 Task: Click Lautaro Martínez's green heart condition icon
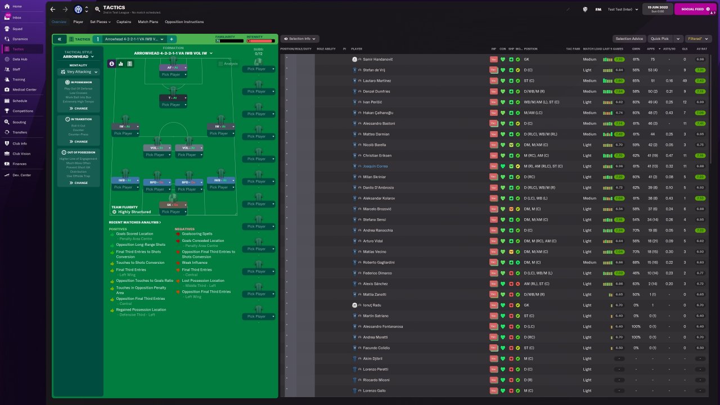503,80
